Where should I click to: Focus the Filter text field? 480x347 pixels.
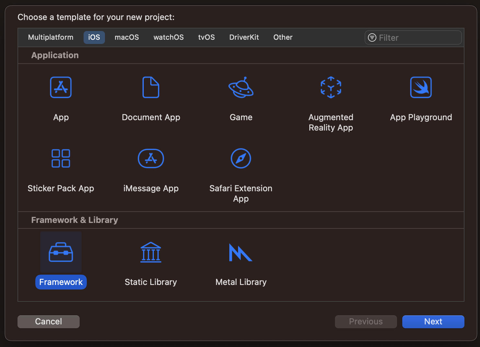[x=413, y=37]
